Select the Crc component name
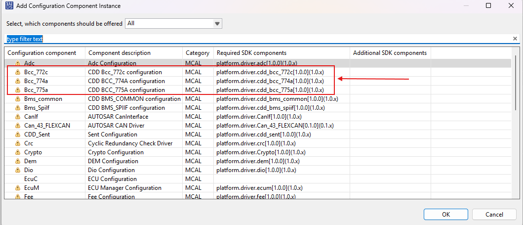 click(x=28, y=143)
